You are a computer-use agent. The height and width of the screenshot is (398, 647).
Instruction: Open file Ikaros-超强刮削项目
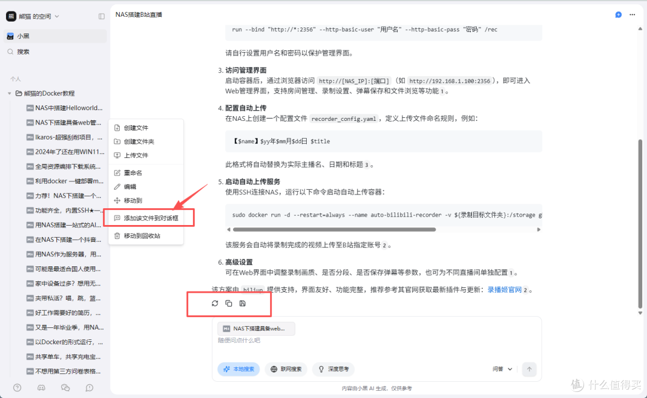coord(65,137)
